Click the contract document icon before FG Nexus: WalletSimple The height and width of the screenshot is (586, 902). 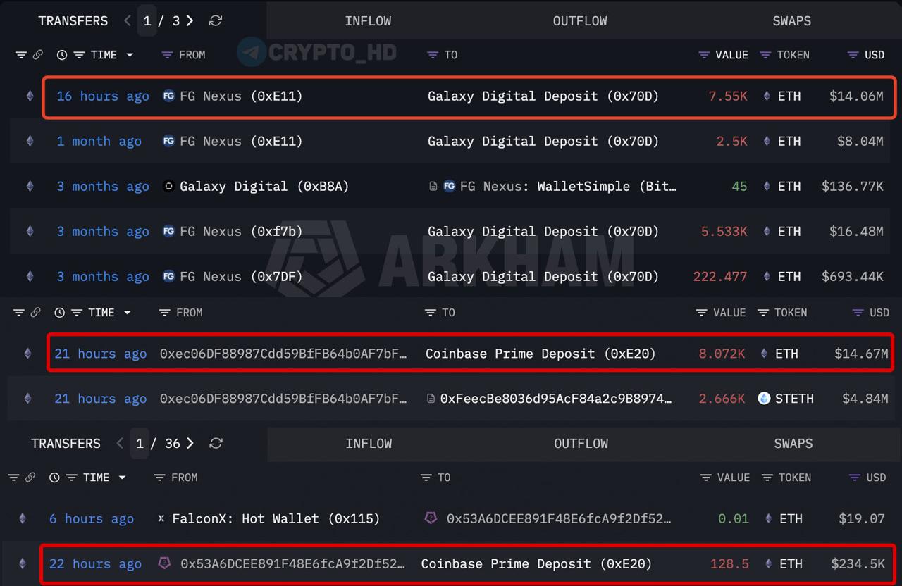point(433,186)
